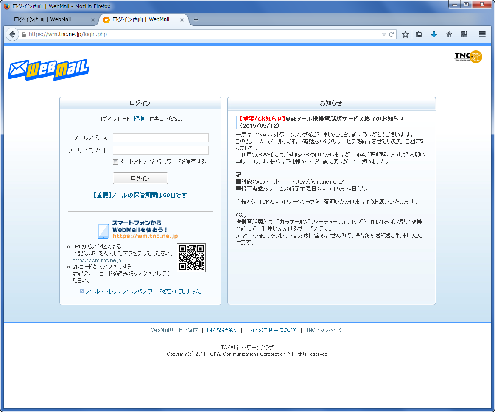Select 標準 login mode
The width and height of the screenshot is (495, 412).
point(139,119)
